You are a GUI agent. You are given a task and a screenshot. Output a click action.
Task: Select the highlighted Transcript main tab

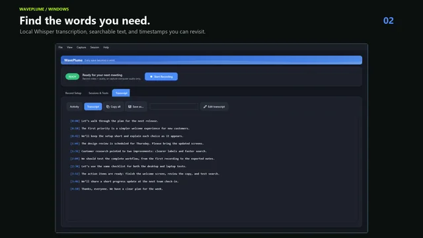[121, 93]
